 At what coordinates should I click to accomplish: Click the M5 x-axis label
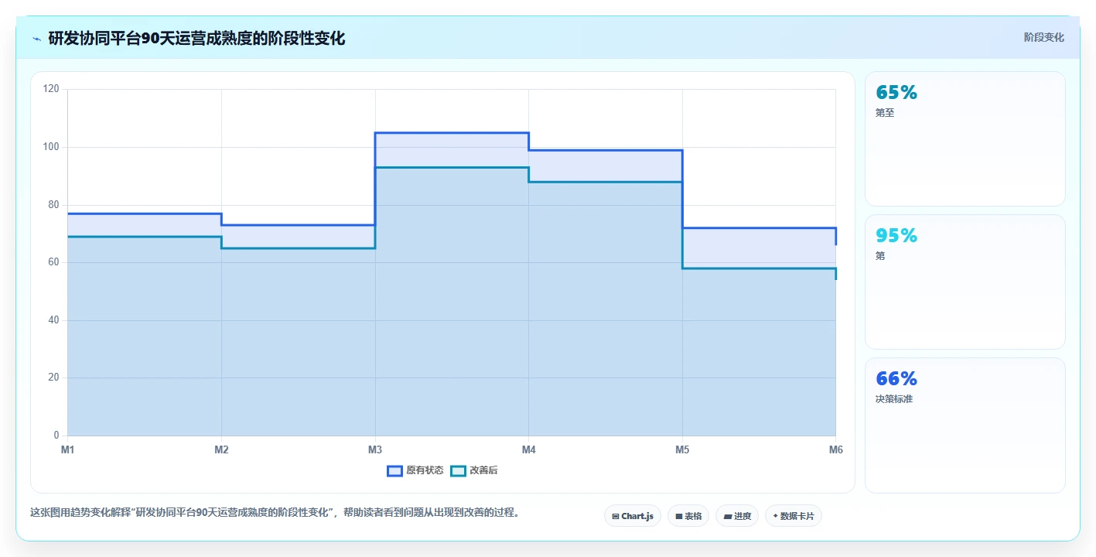coord(682,449)
